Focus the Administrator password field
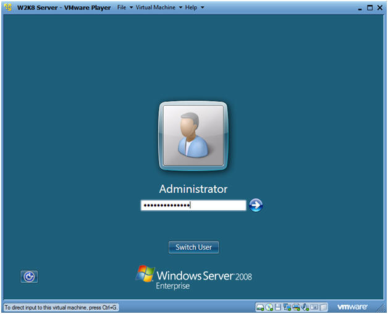 193,205
